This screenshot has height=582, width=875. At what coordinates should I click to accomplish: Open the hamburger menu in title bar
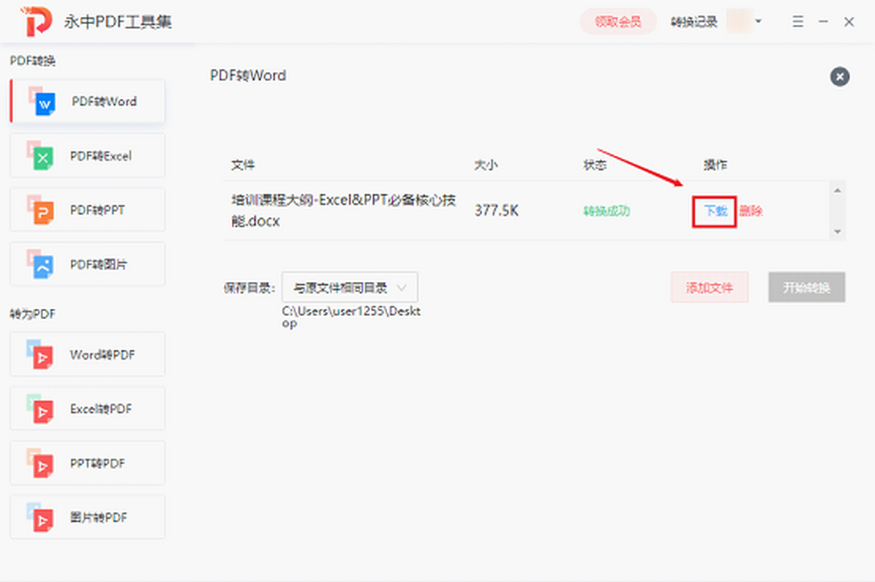798,22
